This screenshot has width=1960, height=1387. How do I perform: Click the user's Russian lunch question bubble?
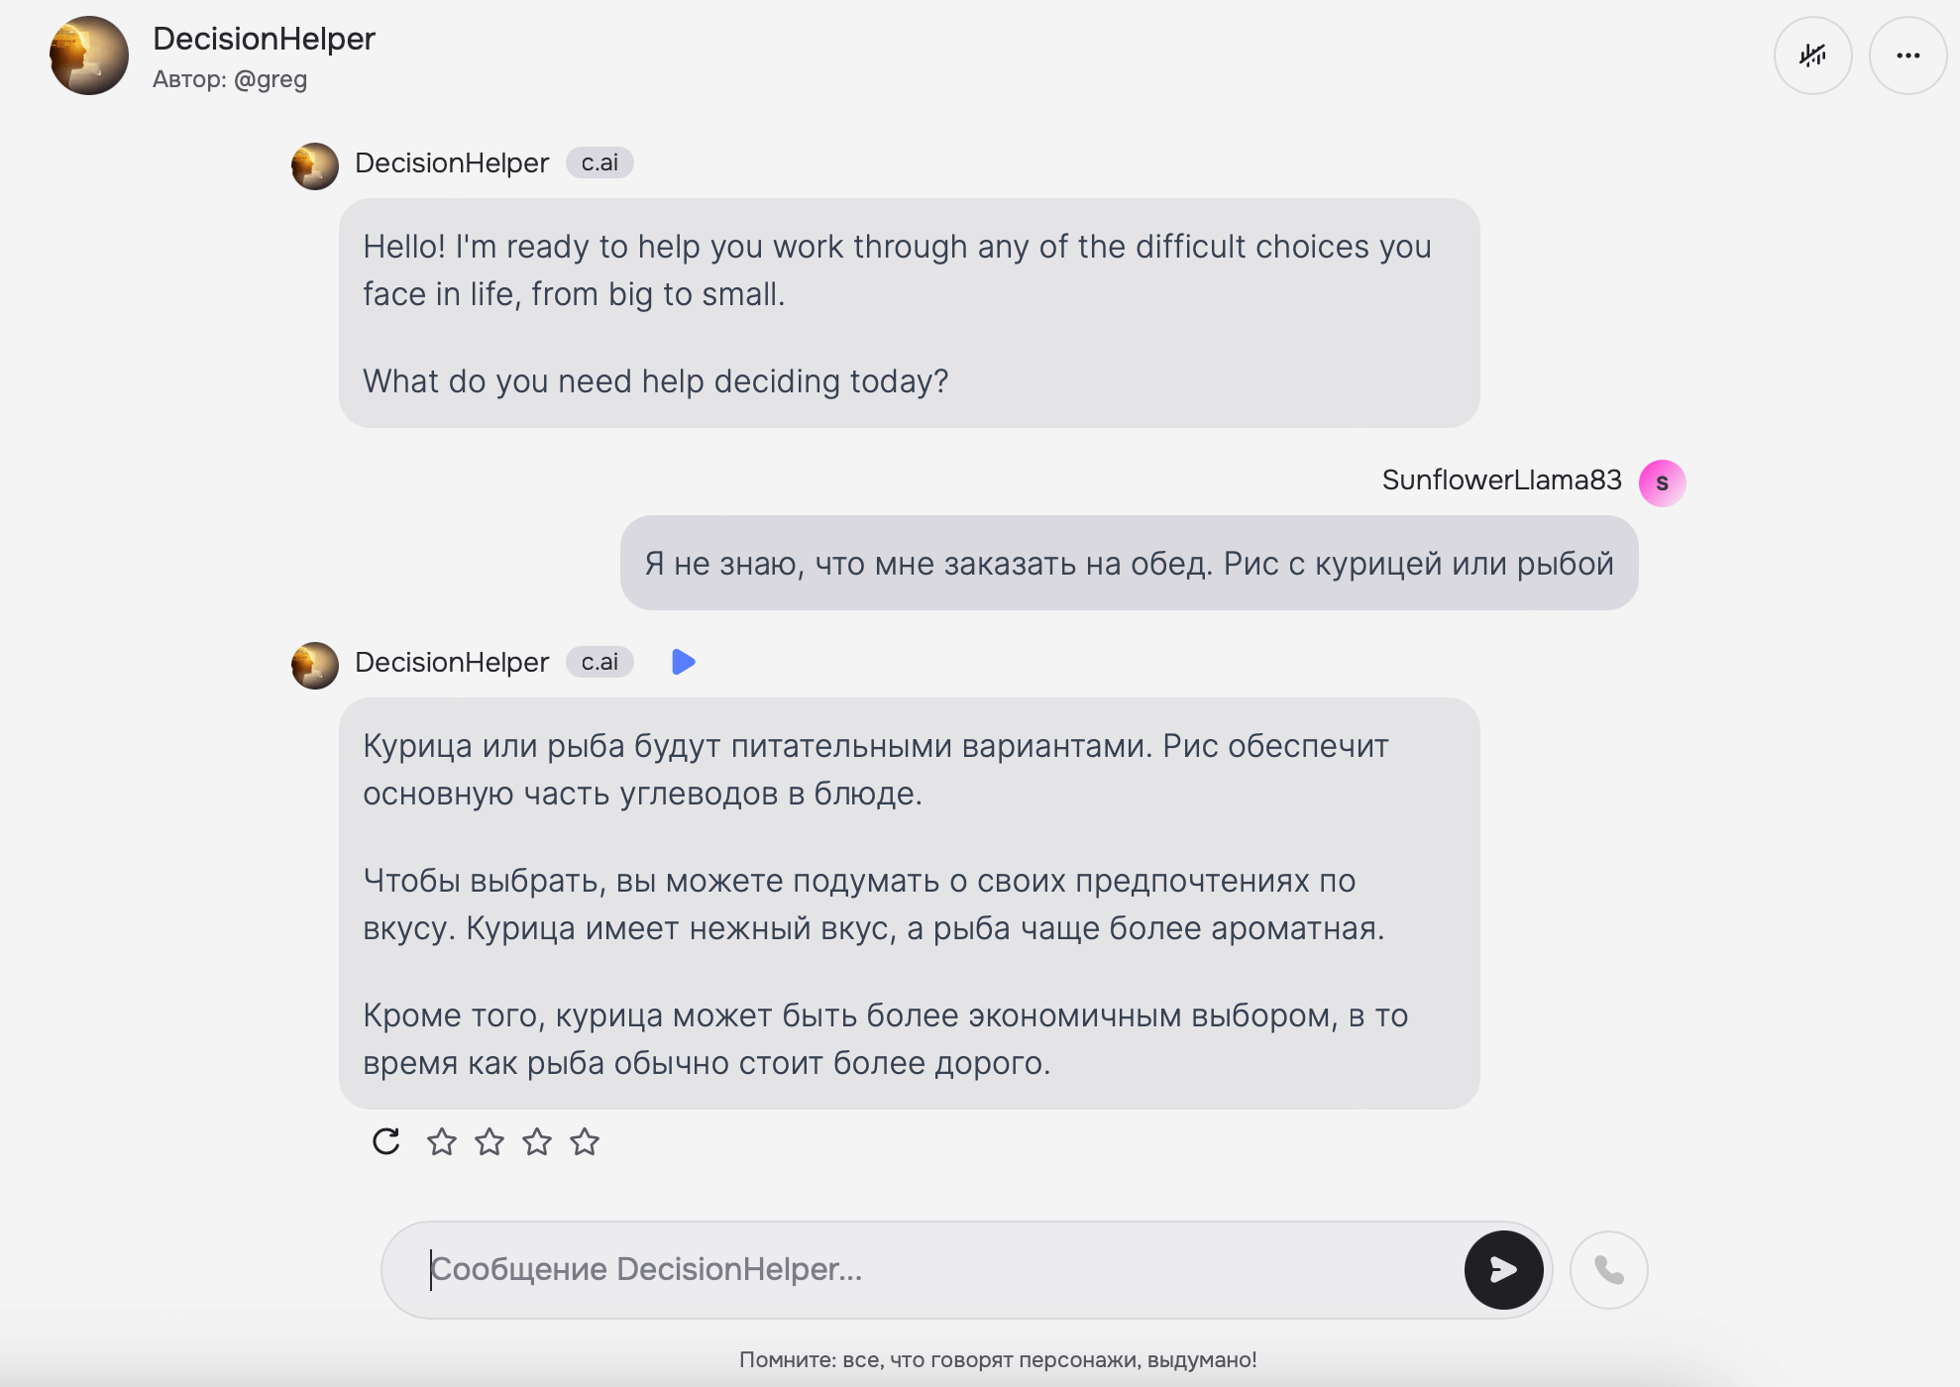click(1129, 563)
